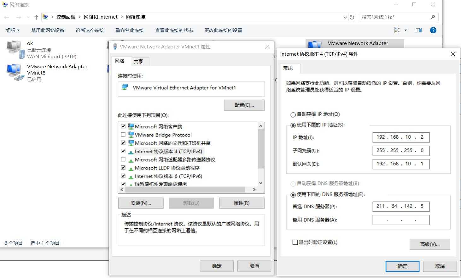Screen dimensions: 461x278
Task: Click the 首选 DNS 服务器 input field
Action: pyautogui.click(x=401, y=206)
